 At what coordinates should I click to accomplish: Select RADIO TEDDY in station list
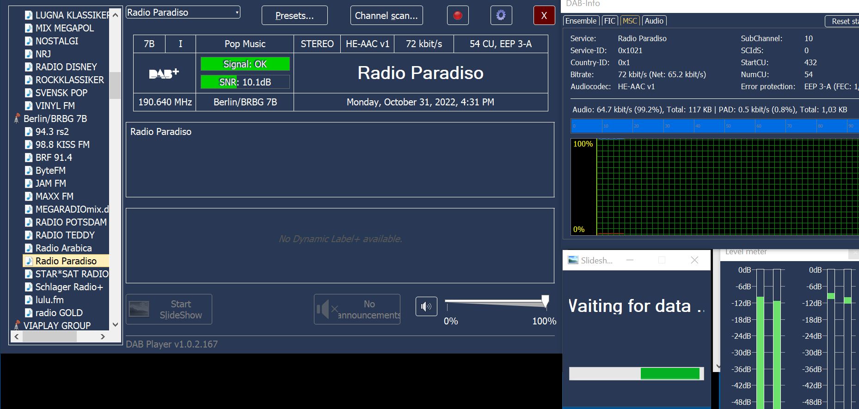(65, 235)
